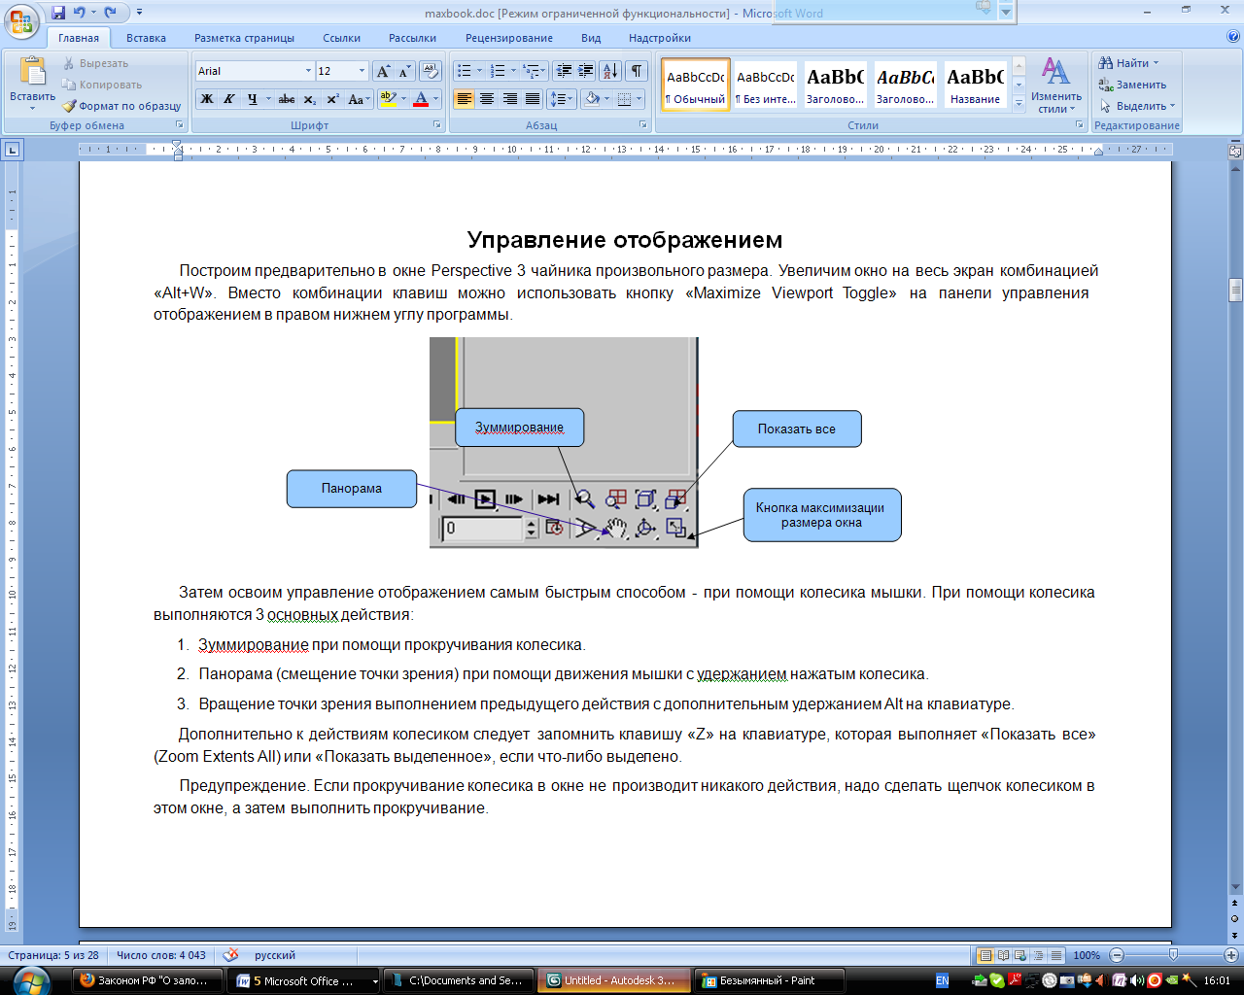1244x995 pixels.
Task: Create a numbered list
Action: click(x=498, y=71)
